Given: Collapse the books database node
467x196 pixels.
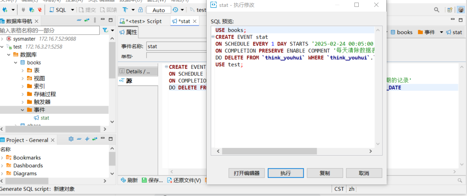Looking at the screenshot, I should click(x=16, y=63).
